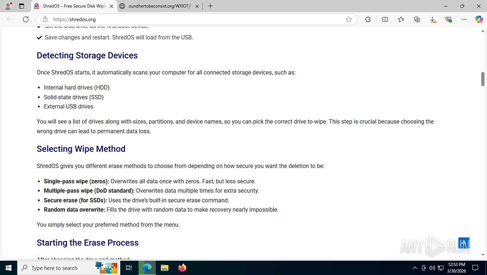
Task: Show hidden system tray icons
Action: point(415,268)
